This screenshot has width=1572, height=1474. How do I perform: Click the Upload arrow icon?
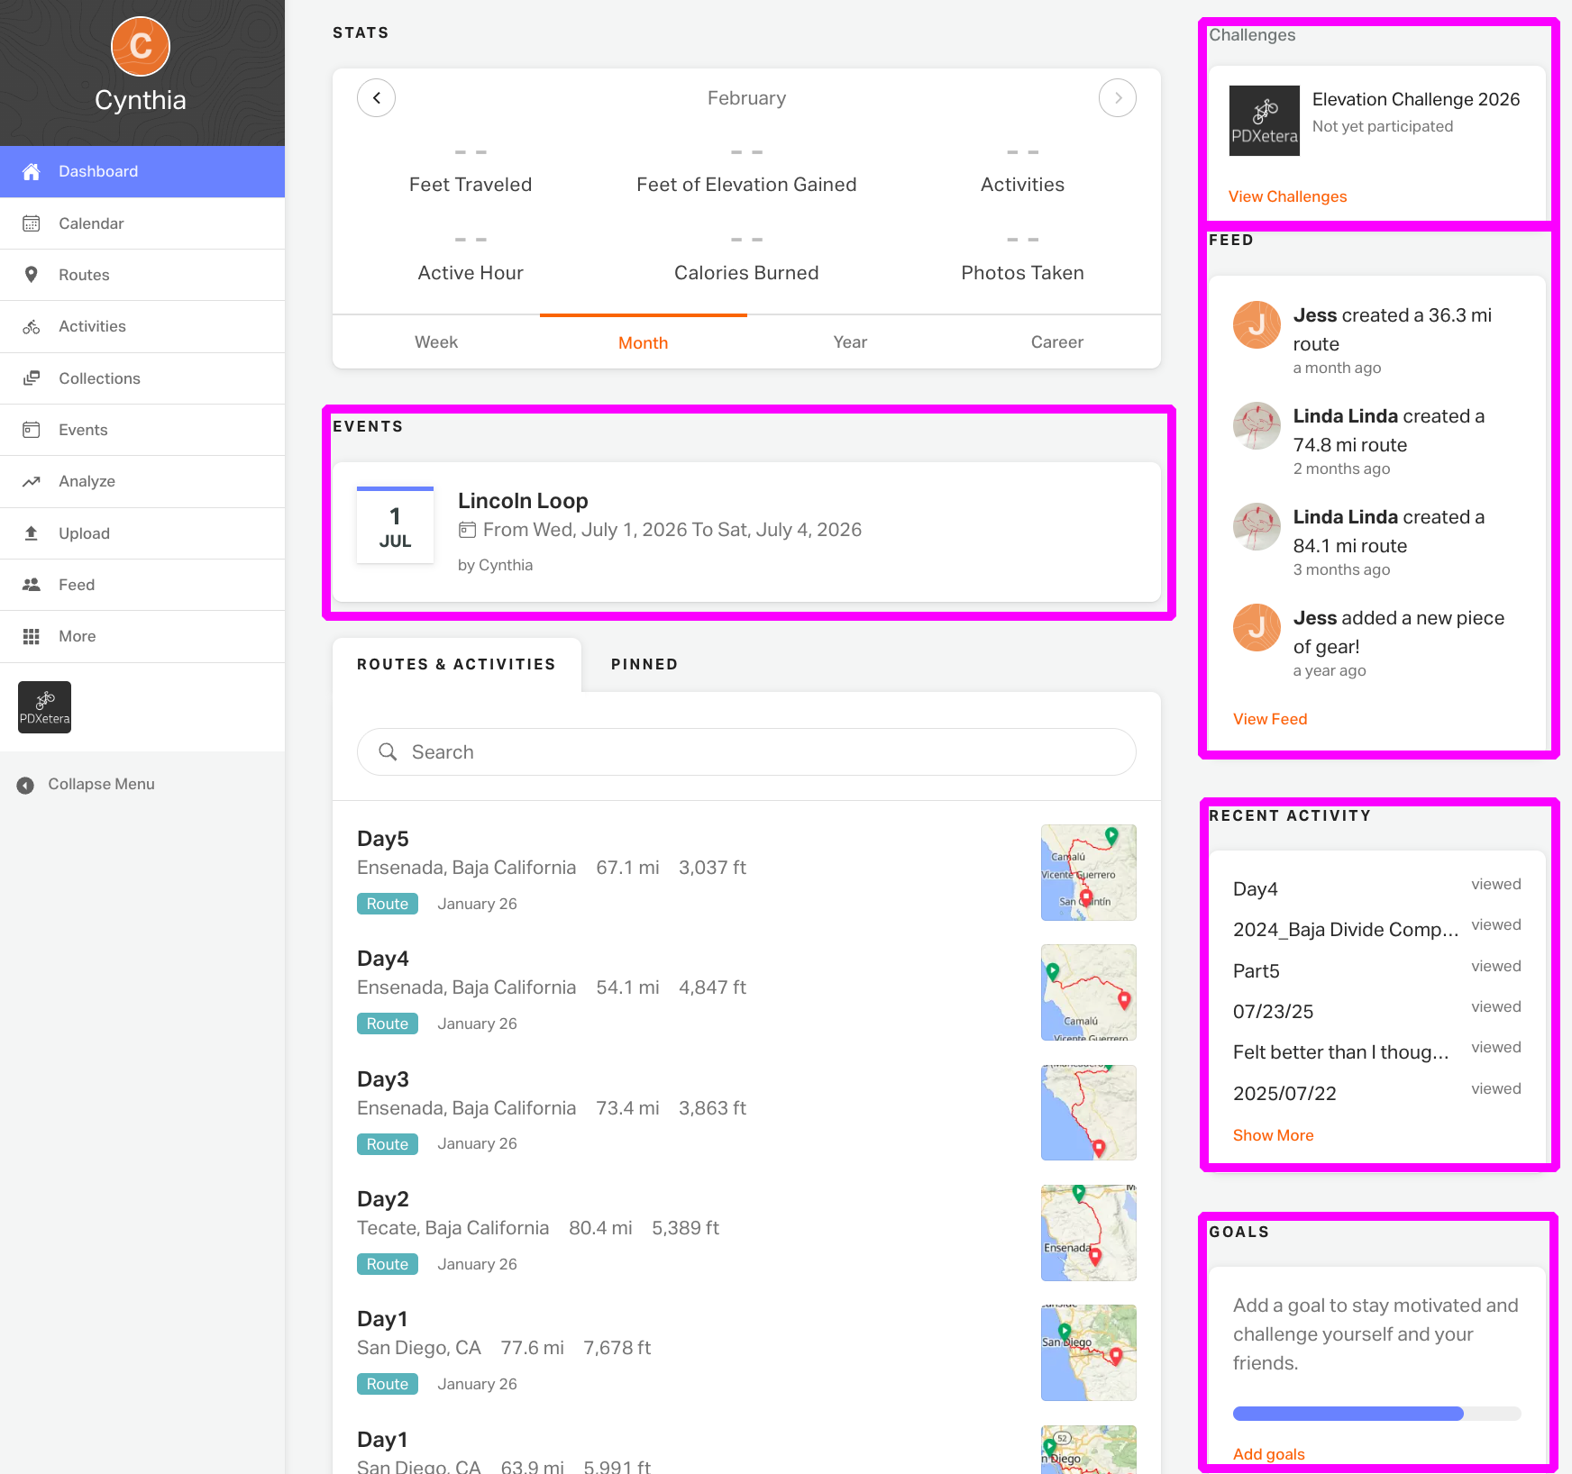[x=32, y=533]
